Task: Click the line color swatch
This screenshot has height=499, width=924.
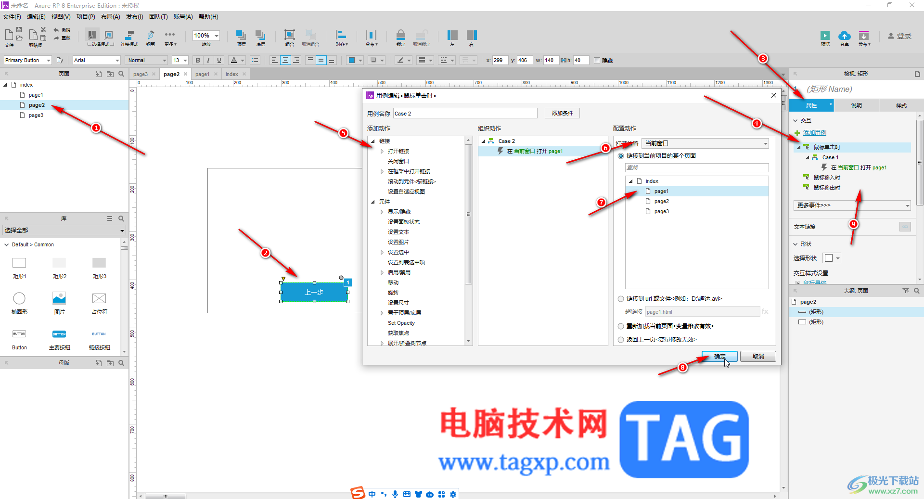Action: [x=400, y=60]
